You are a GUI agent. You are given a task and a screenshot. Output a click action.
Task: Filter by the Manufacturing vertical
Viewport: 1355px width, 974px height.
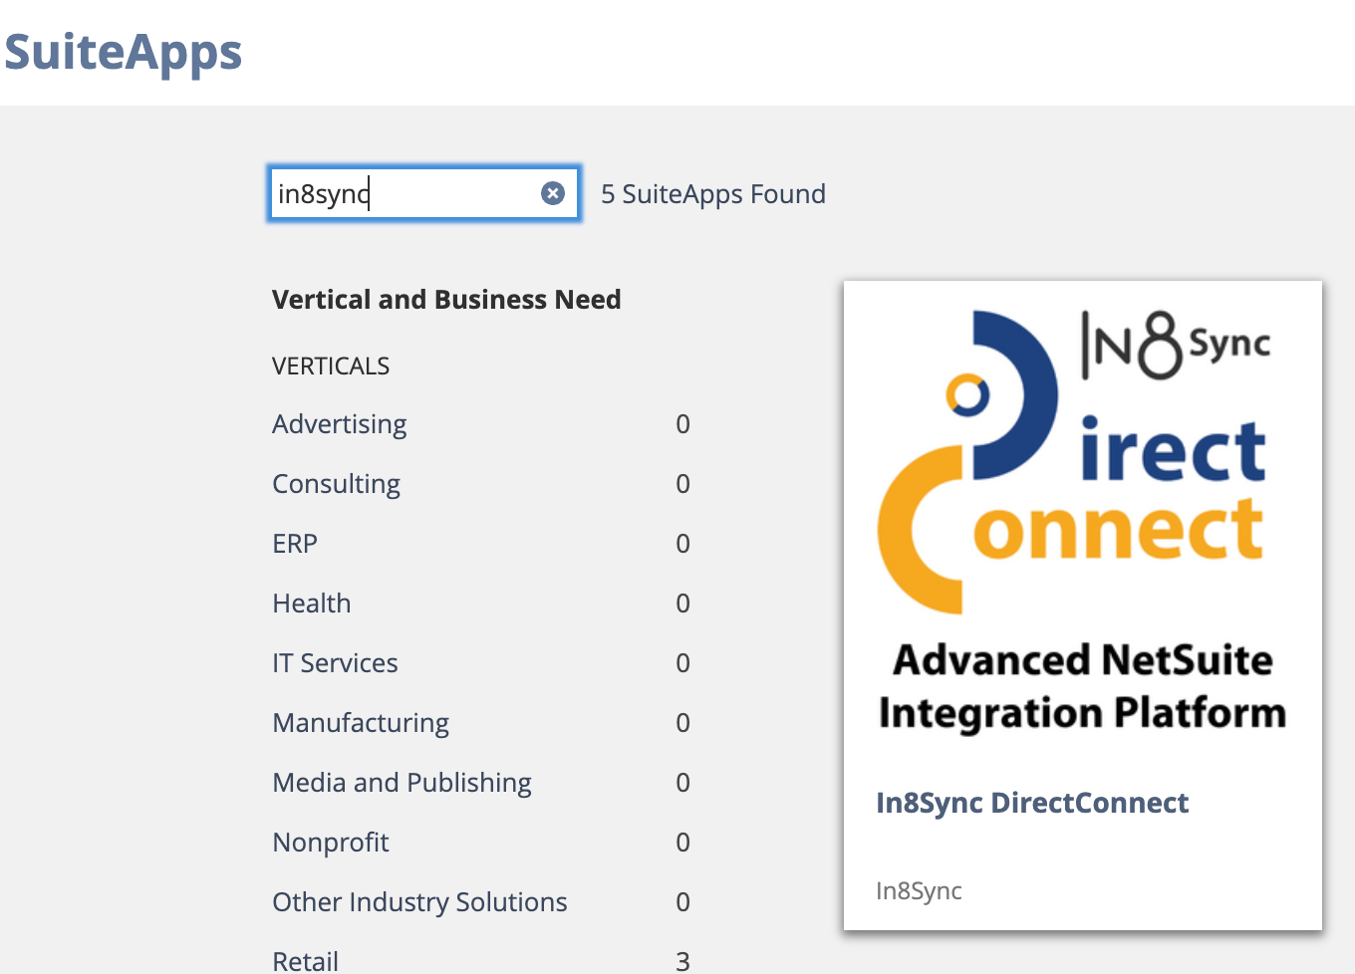click(361, 723)
